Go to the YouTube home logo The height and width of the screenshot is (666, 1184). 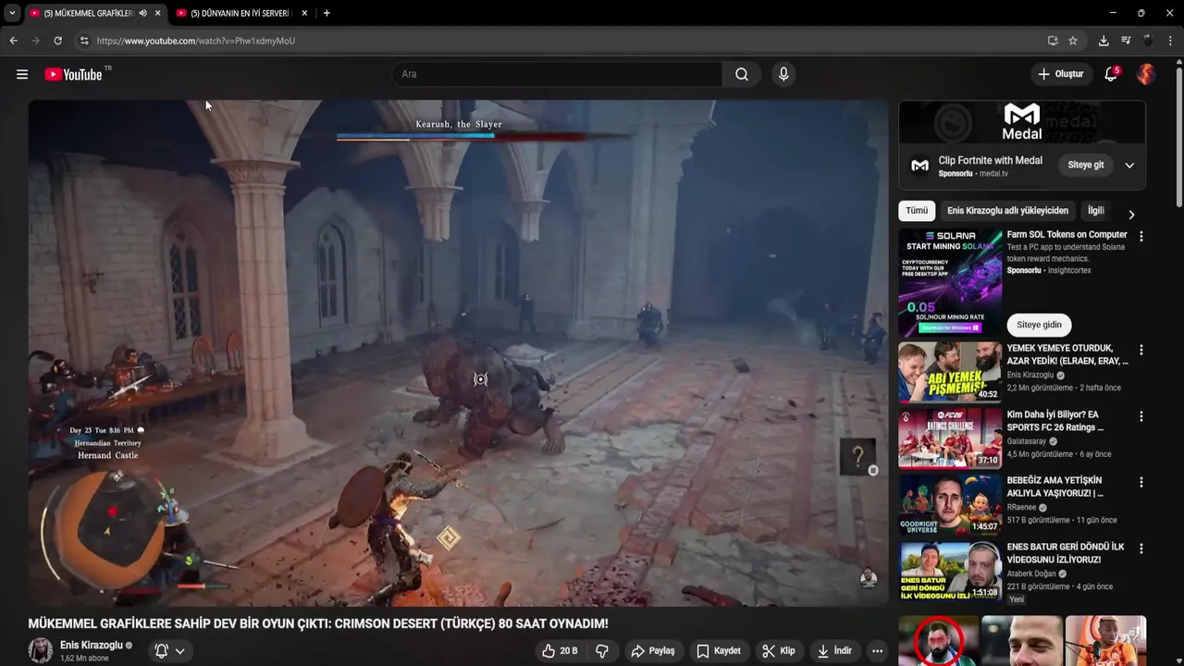pos(73,74)
